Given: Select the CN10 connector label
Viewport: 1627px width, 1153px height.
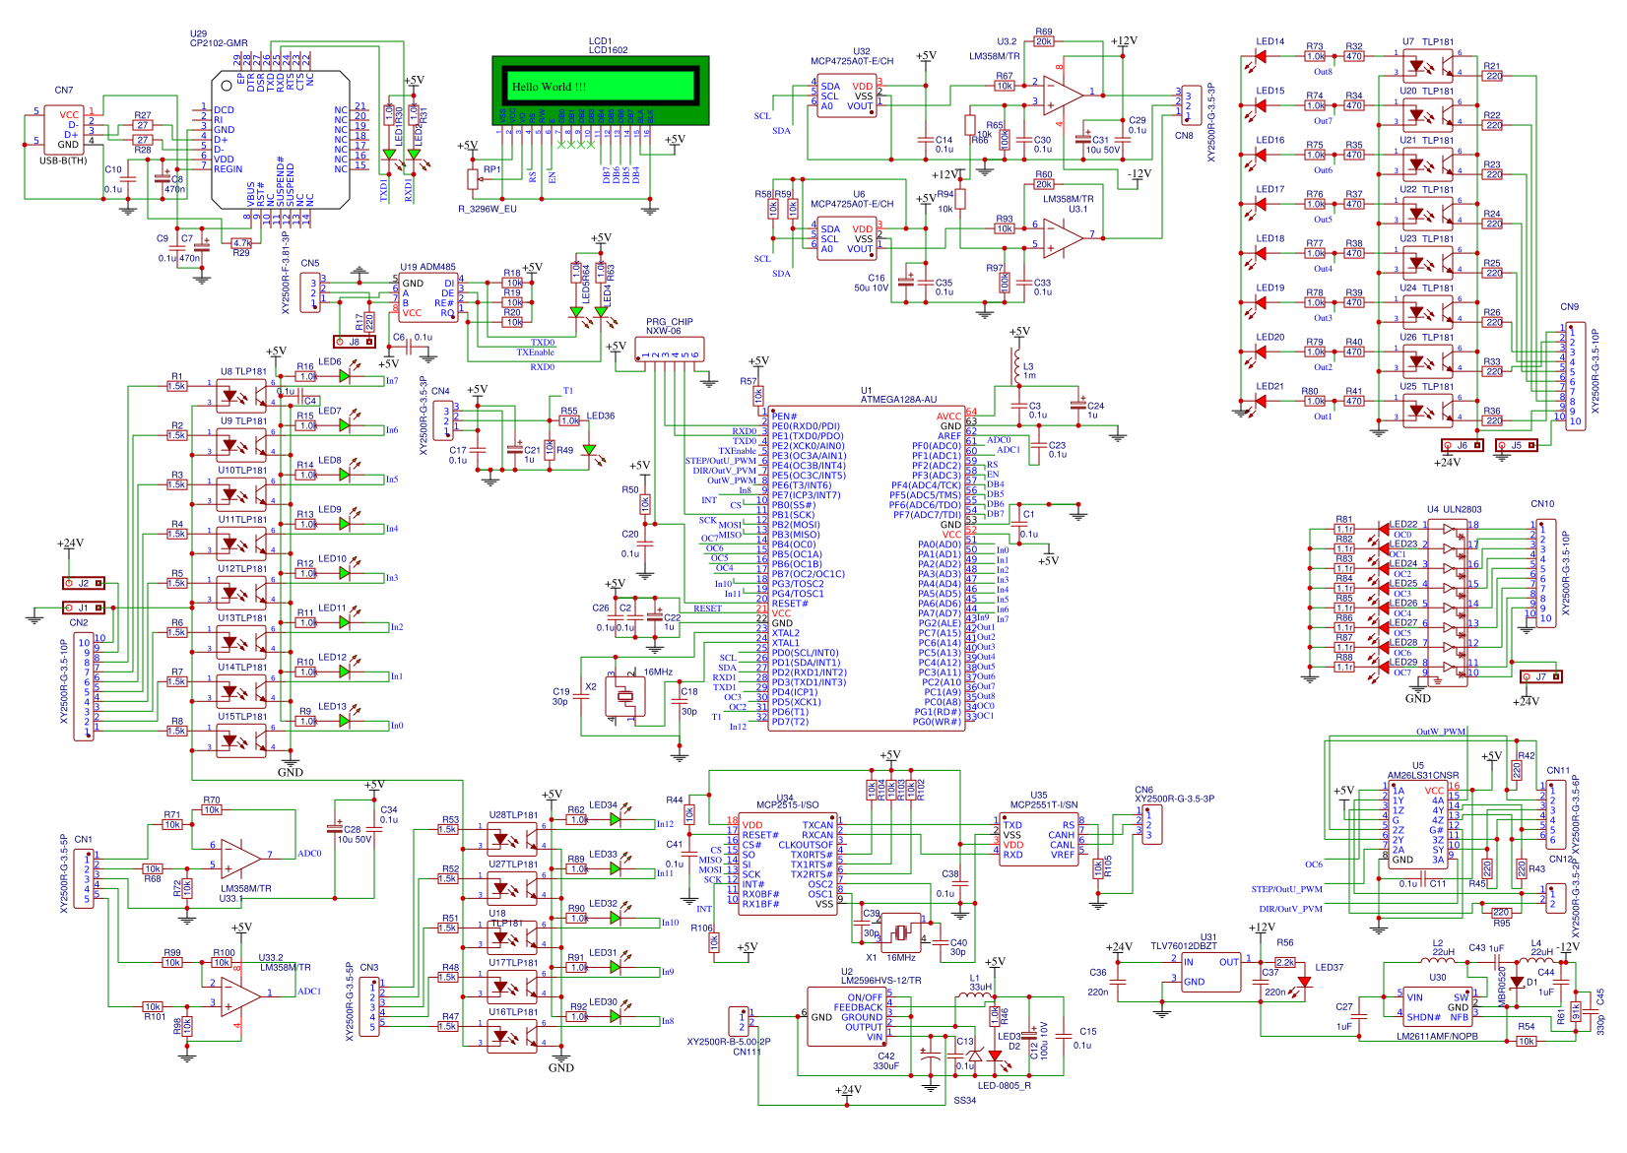Looking at the screenshot, I should pyautogui.click(x=1542, y=503).
